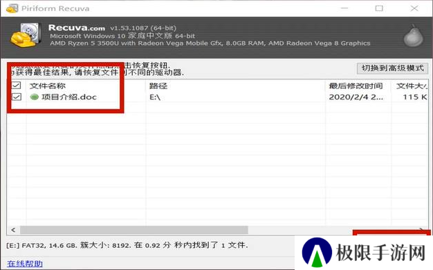Click green status dot beside 项目介绍.doc
Image resolution: width=433 pixels, height=270 pixels.
35,97
